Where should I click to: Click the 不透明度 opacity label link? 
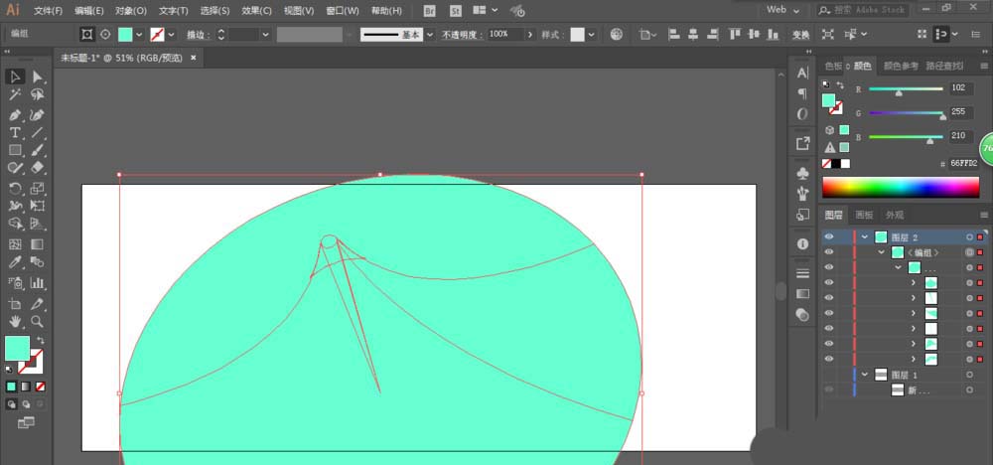463,35
